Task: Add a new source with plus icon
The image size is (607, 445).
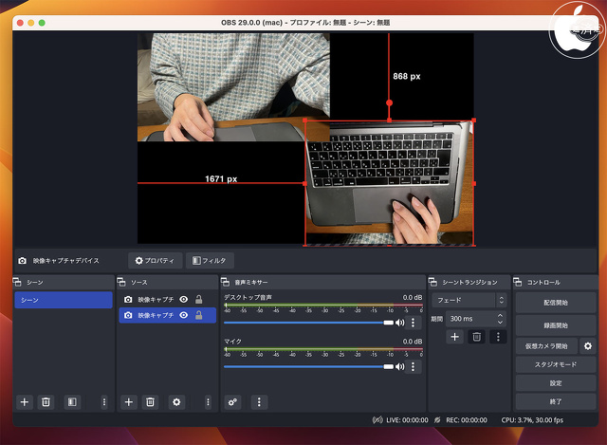Action: point(129,402)
